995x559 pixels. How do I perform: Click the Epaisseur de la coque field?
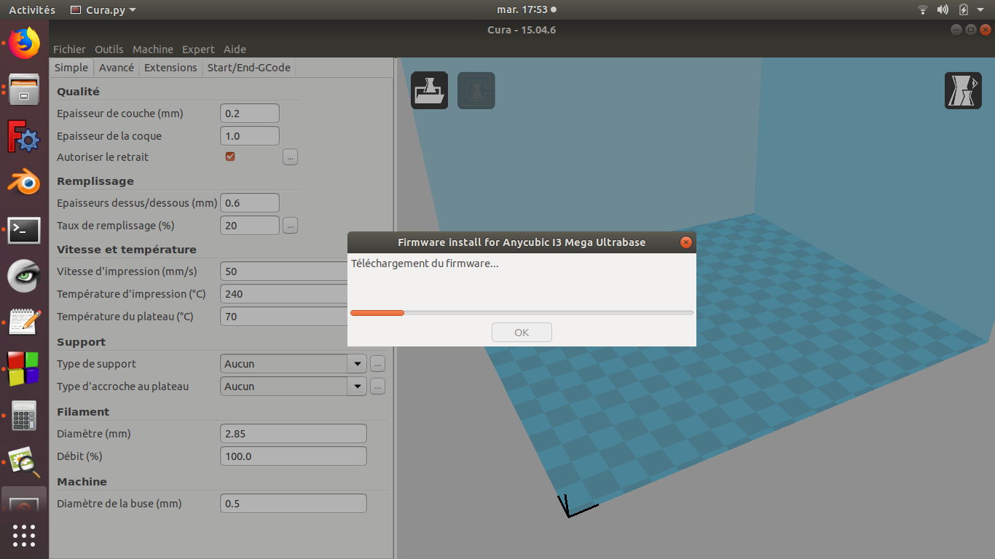(x=250, y=136)
